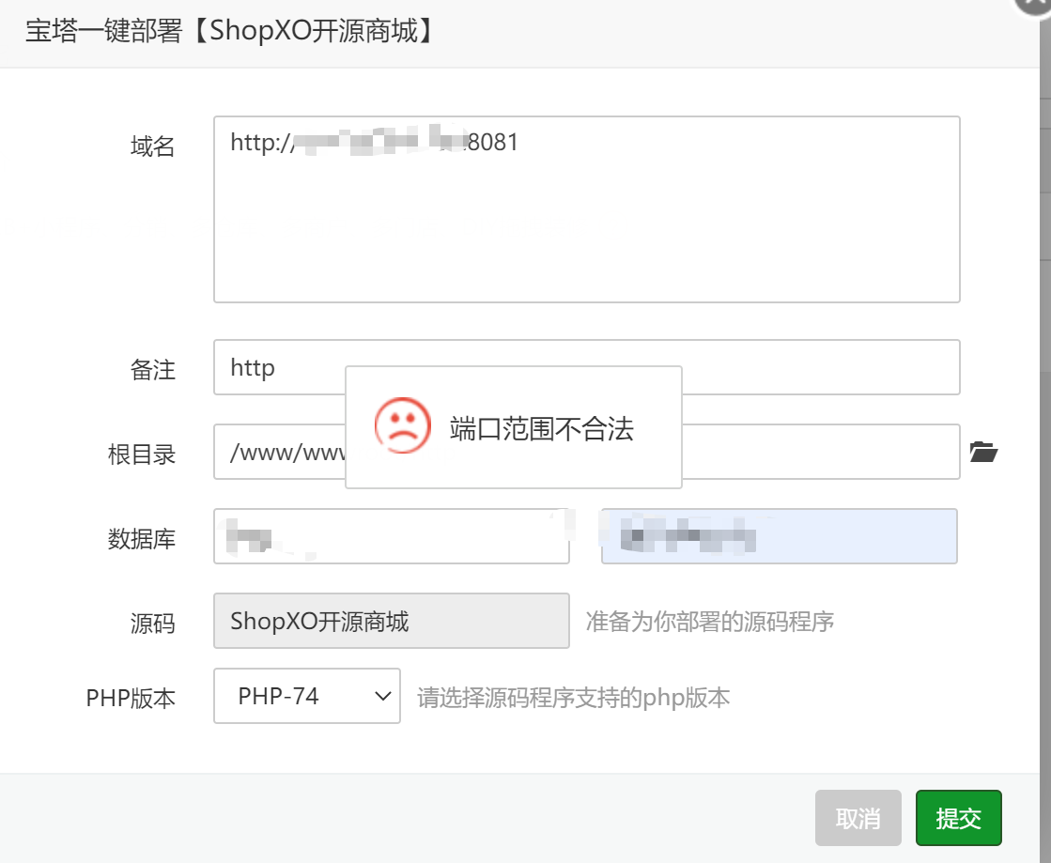The height and width of the screenshot is (863, 1051).
Task: Click the highlighted database password field
Action: point(779,536)
